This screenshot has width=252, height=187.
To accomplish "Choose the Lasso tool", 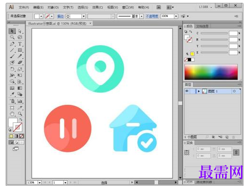I will (x=20, y=37).
